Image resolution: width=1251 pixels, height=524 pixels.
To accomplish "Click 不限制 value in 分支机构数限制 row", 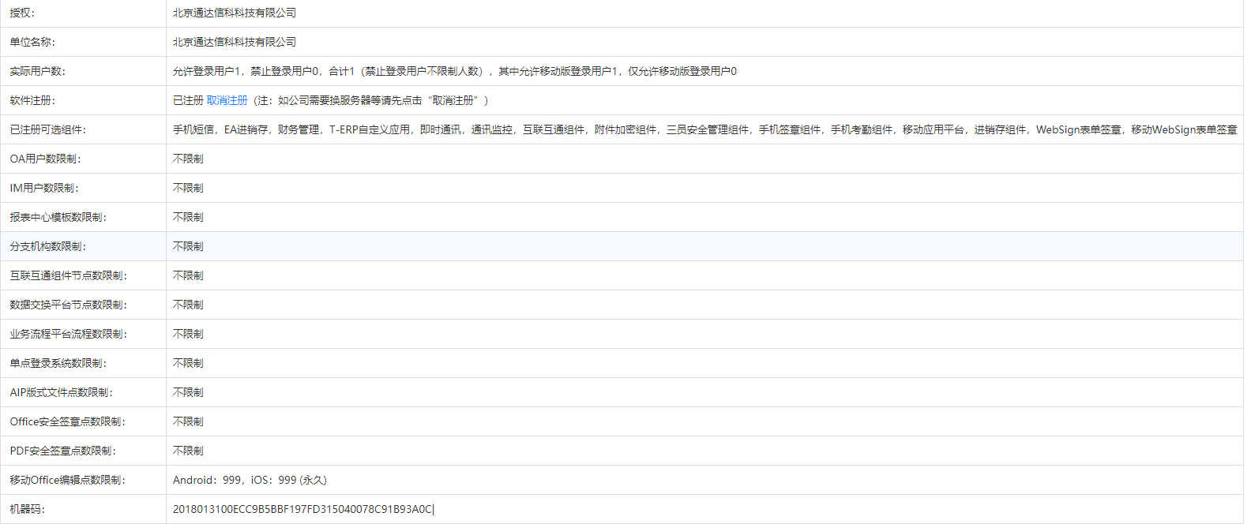I will coord(188,246).
